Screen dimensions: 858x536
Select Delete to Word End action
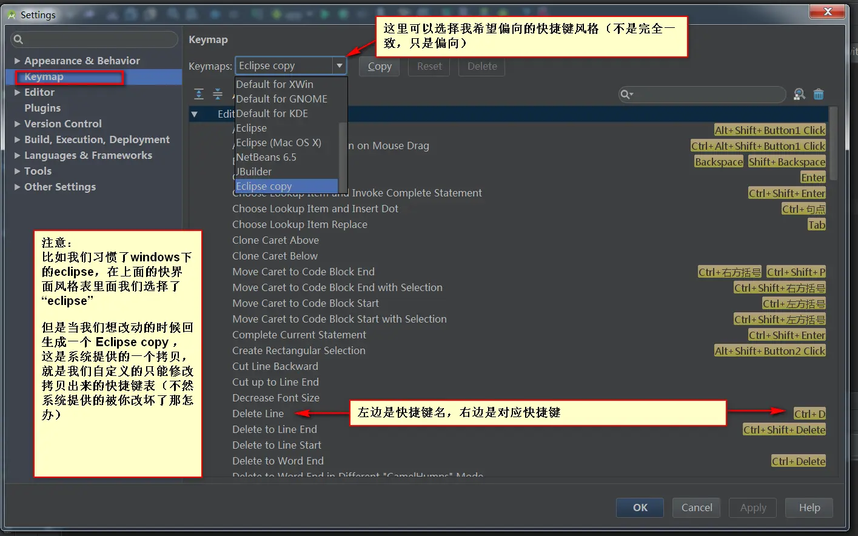[278, 461]
